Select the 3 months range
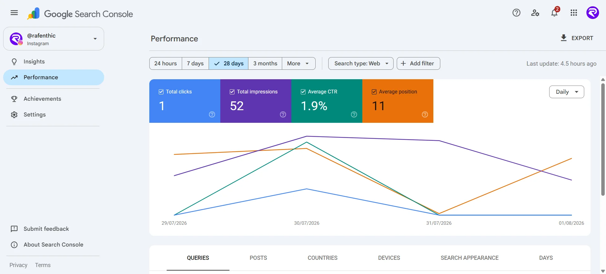This screenshot has height=274, width=606. click(265, 63)
